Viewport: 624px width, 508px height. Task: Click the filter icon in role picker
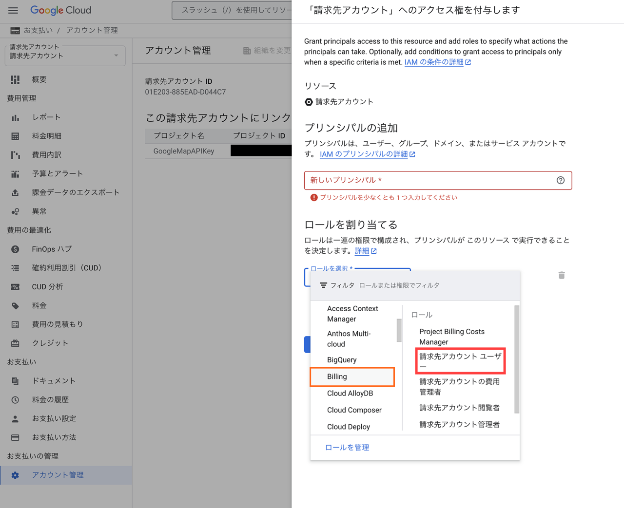click(x=323, y=285)
